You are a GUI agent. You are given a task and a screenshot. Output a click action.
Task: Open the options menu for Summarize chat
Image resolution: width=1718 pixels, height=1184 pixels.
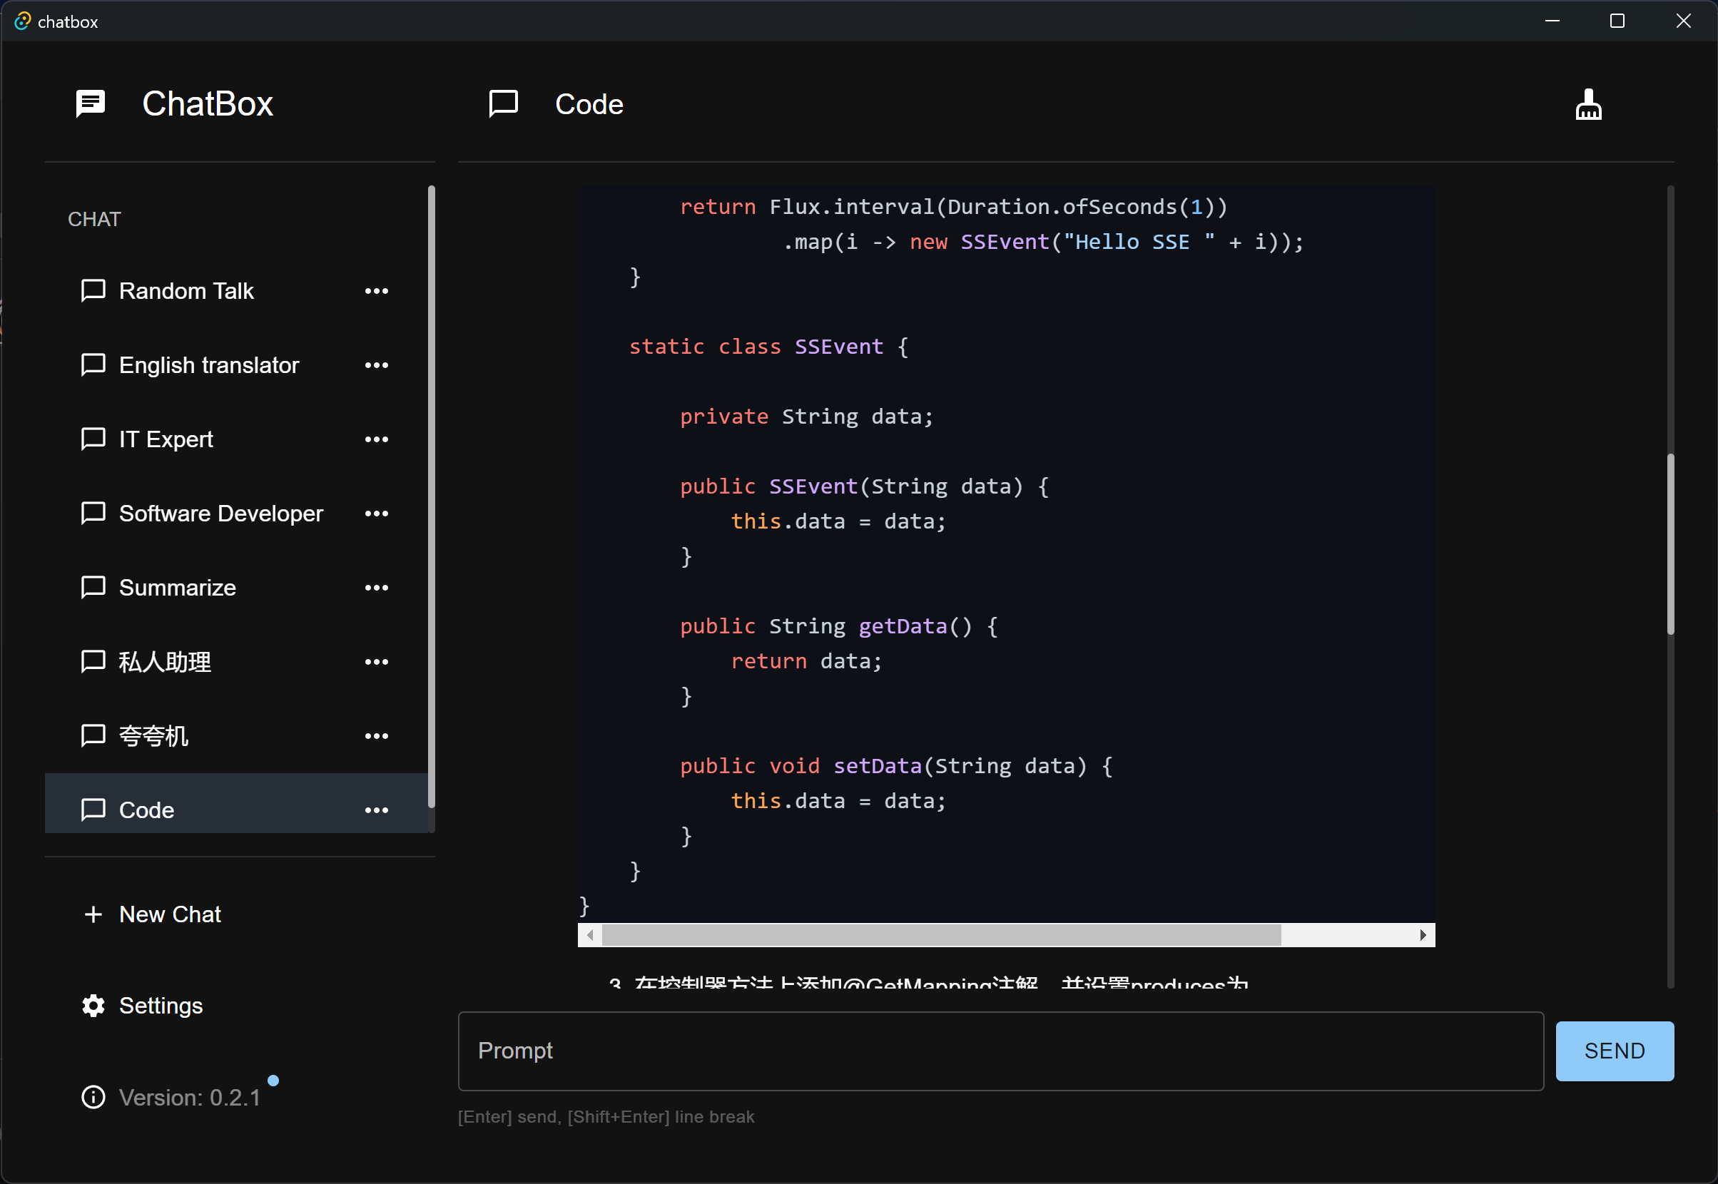point(377,588)
